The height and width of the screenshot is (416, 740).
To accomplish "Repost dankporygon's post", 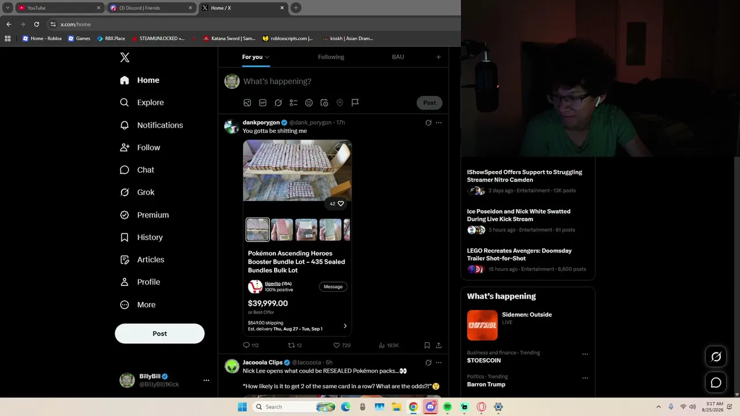I will pyautogui.click(x=295, y=345).
